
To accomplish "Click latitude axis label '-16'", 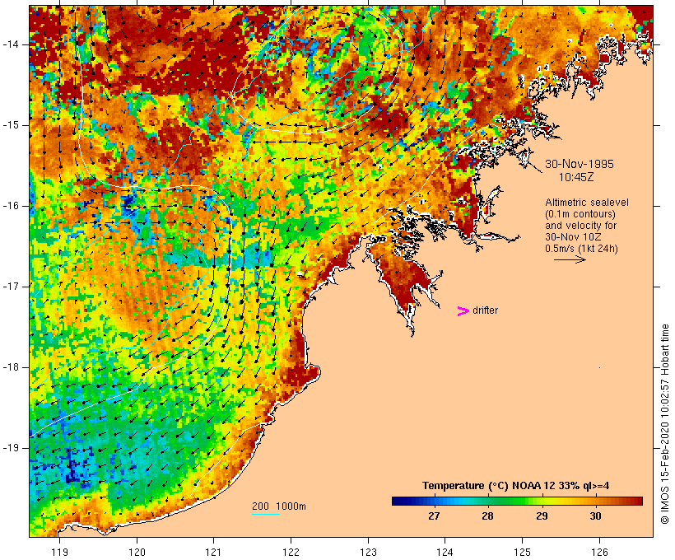I will (10, 206).
